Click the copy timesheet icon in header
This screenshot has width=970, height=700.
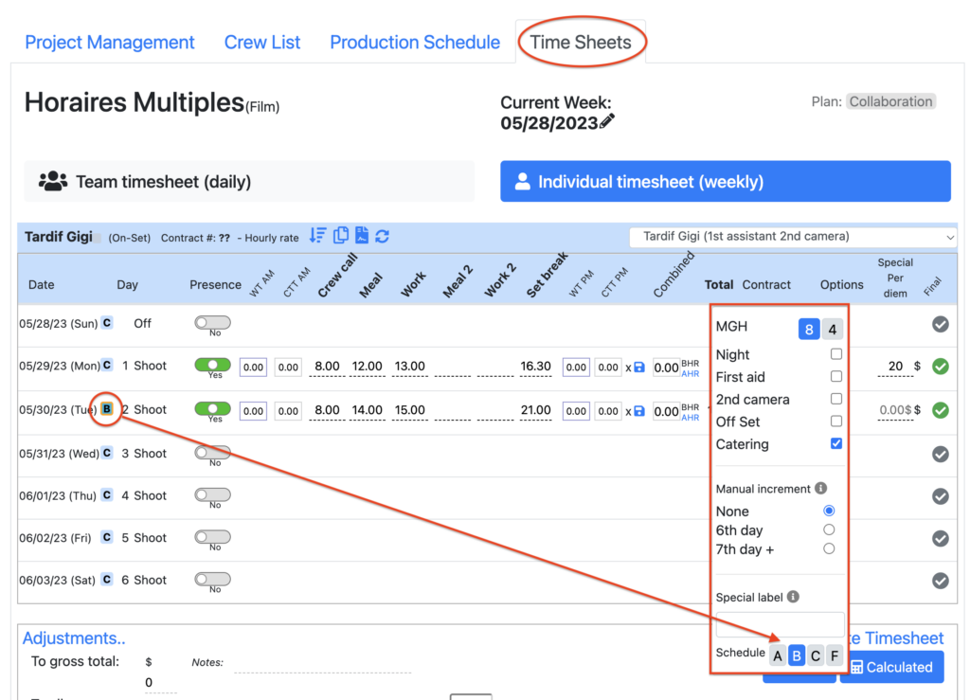point(340,236)
